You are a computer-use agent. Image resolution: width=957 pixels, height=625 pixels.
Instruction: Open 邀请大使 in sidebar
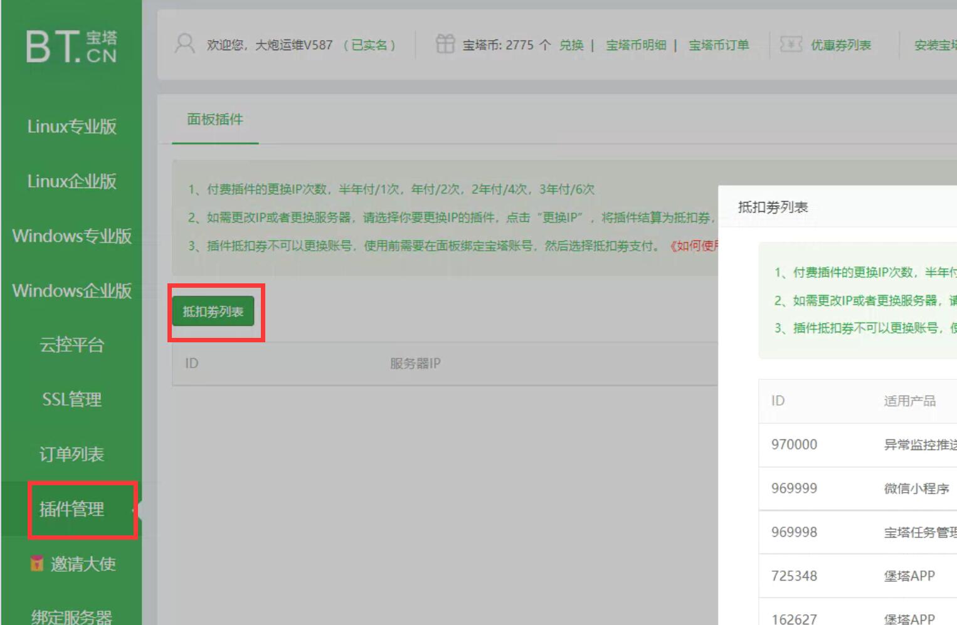point(83,564)
